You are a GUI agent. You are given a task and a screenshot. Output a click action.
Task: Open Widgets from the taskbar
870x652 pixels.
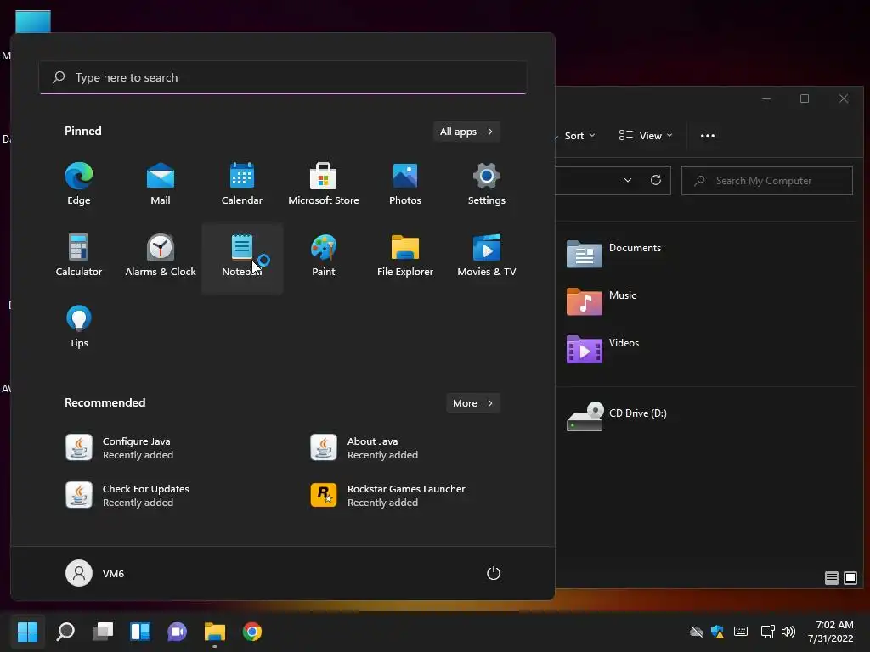tap(140, 632)
